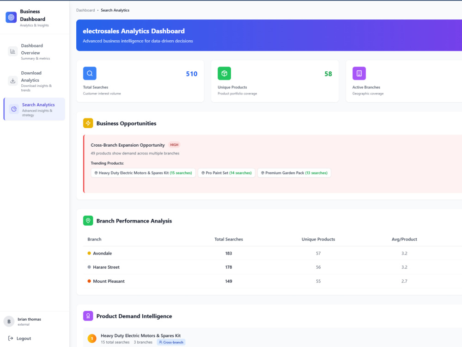This screenshot has width=462, height=347.
Task: Click the Total Searches column header
Action: [x=229, y=239]
